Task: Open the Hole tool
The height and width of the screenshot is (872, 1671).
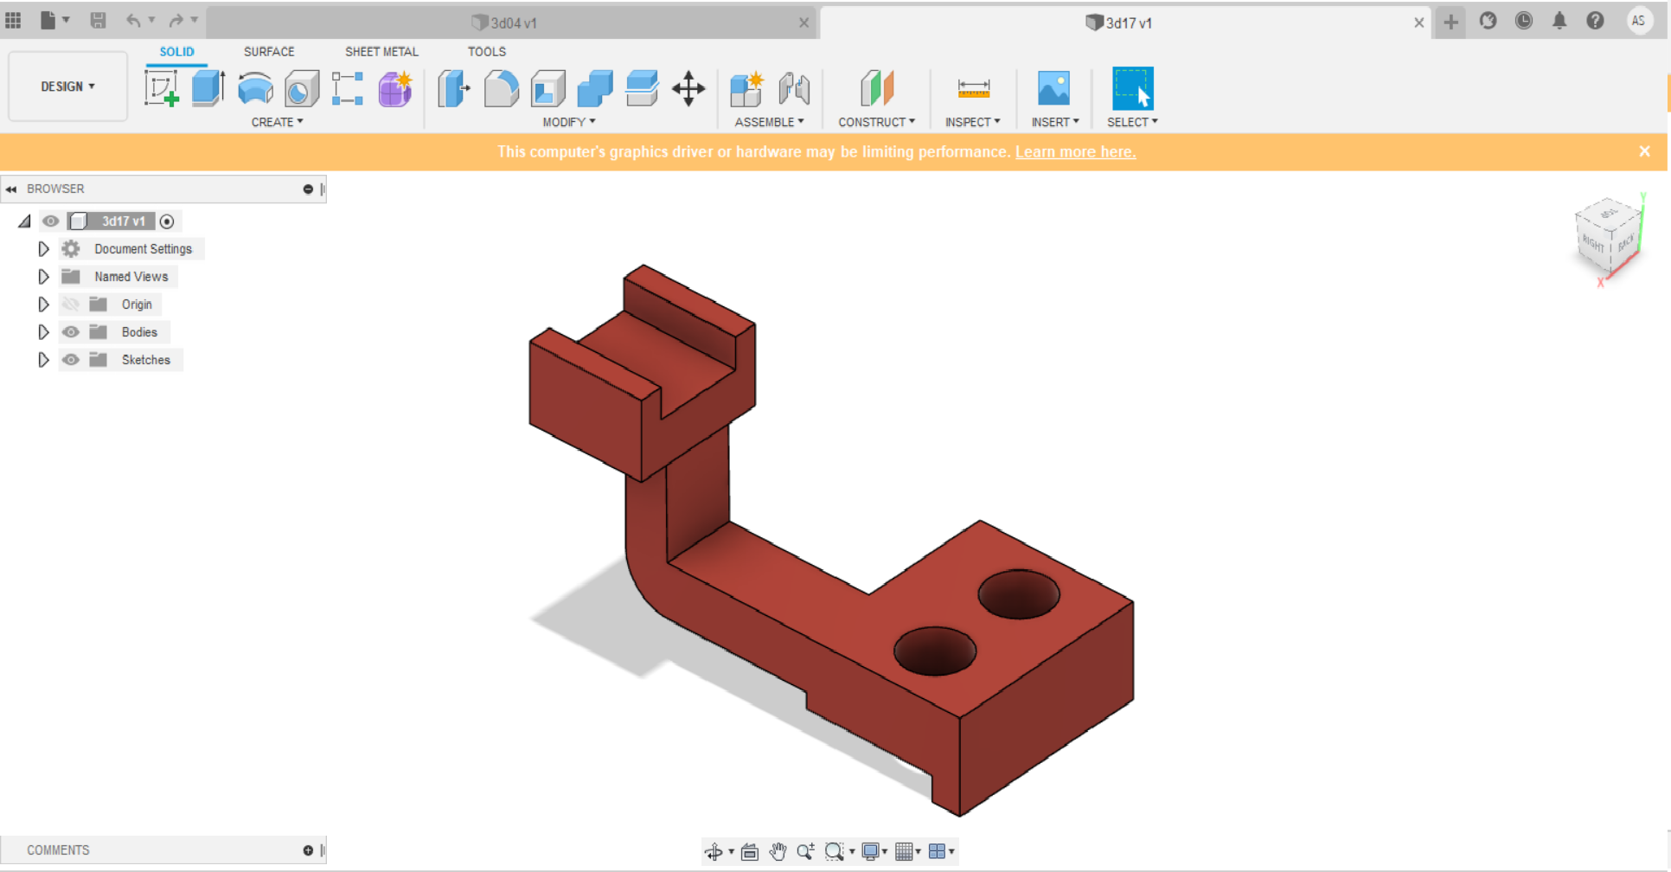Action: pos(301,88)
